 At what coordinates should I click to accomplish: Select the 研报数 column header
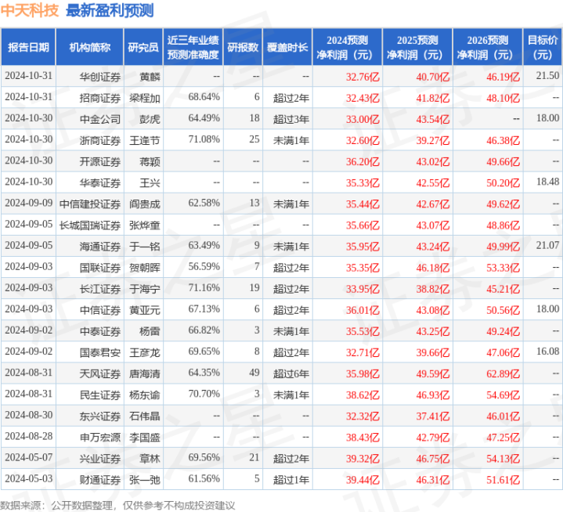coord(243,47)
